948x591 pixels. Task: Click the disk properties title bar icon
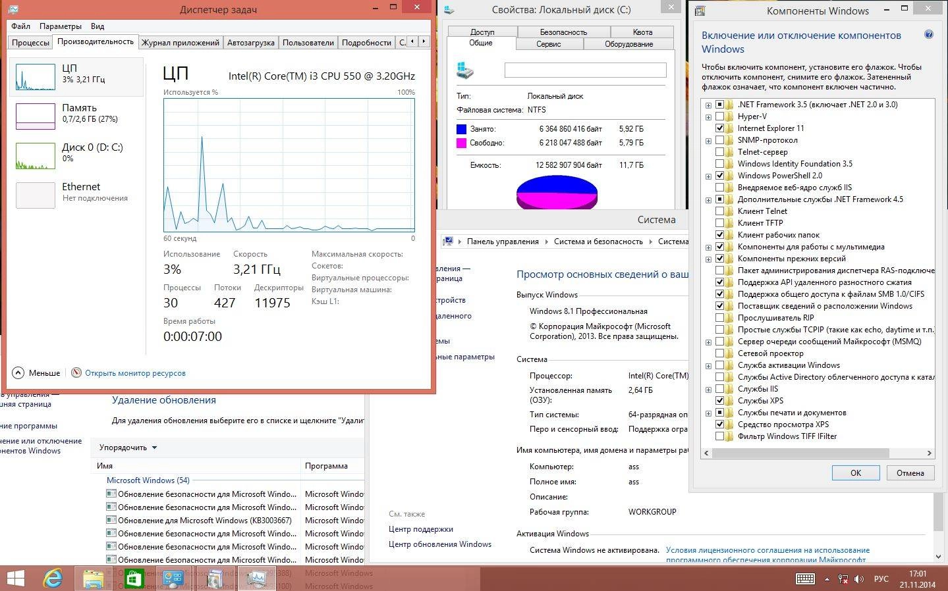[449, 10]
